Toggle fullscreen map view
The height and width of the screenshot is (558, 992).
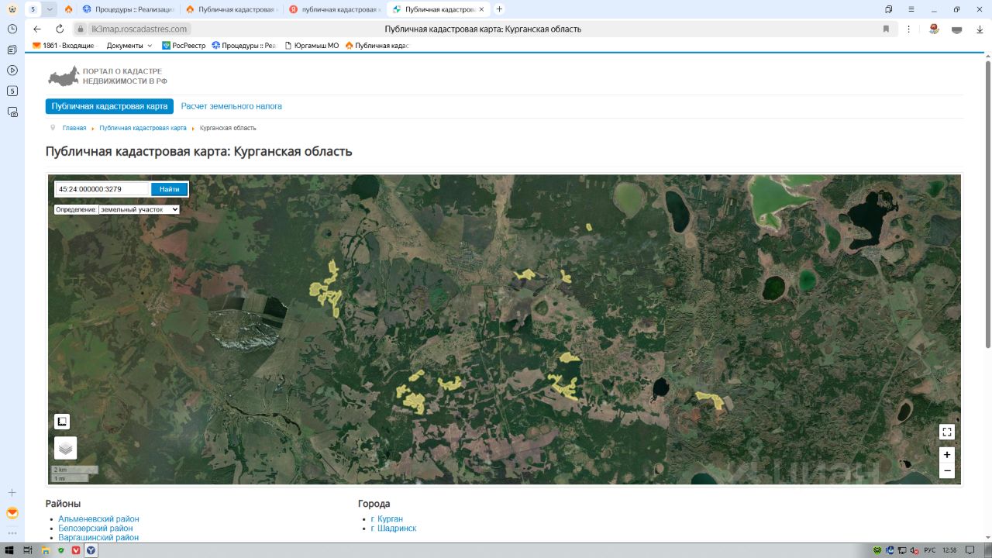pyautogui.click(x=946, y=432)
